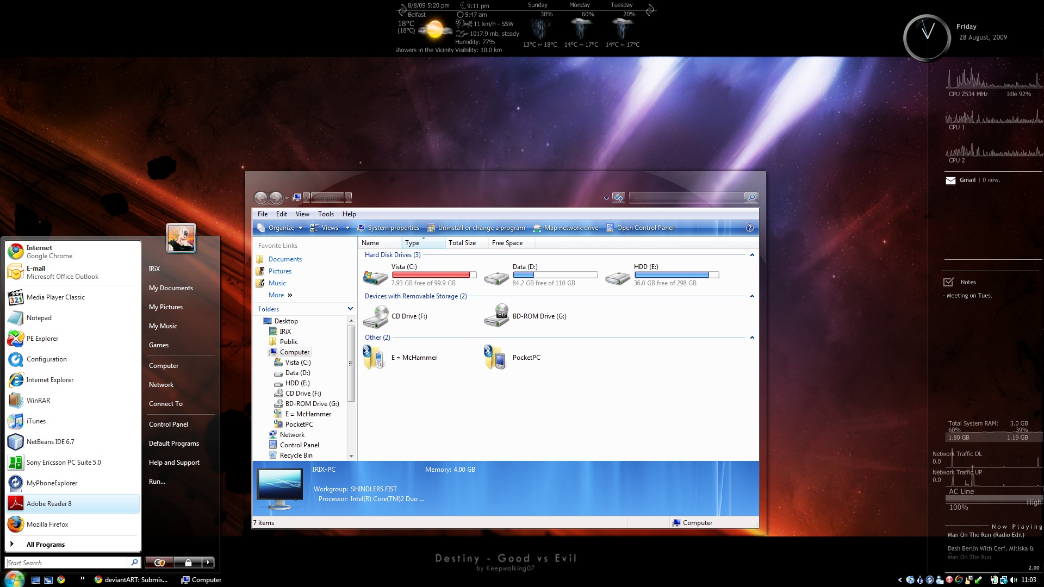The width and height of the screenshot is (1044, 587).
Task: Click the Start menu user picture
Action: tap(181, 238)
